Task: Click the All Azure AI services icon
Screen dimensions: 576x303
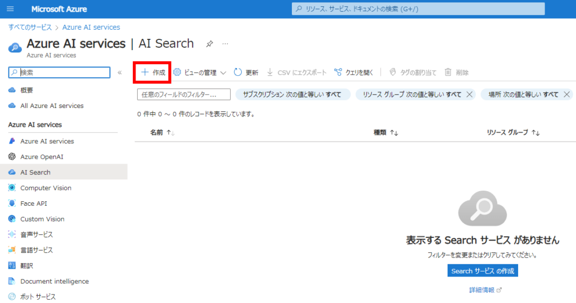Action: click(12, 106)
